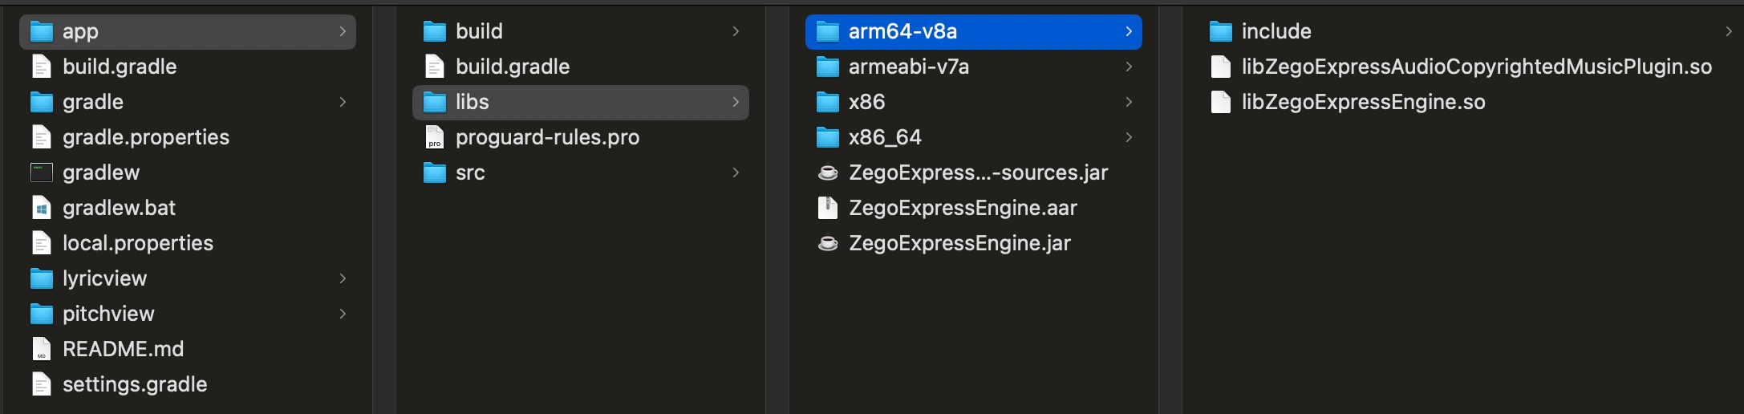Select settings.gradle in the first column
This screenshot has width=1744, height=414.
188,384
